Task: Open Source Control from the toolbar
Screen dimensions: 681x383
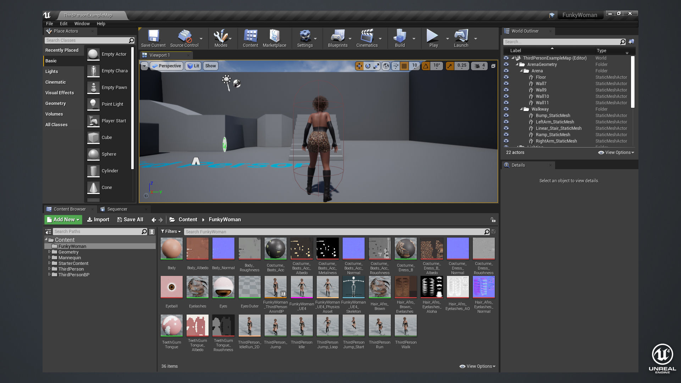Action: [184, 38]
